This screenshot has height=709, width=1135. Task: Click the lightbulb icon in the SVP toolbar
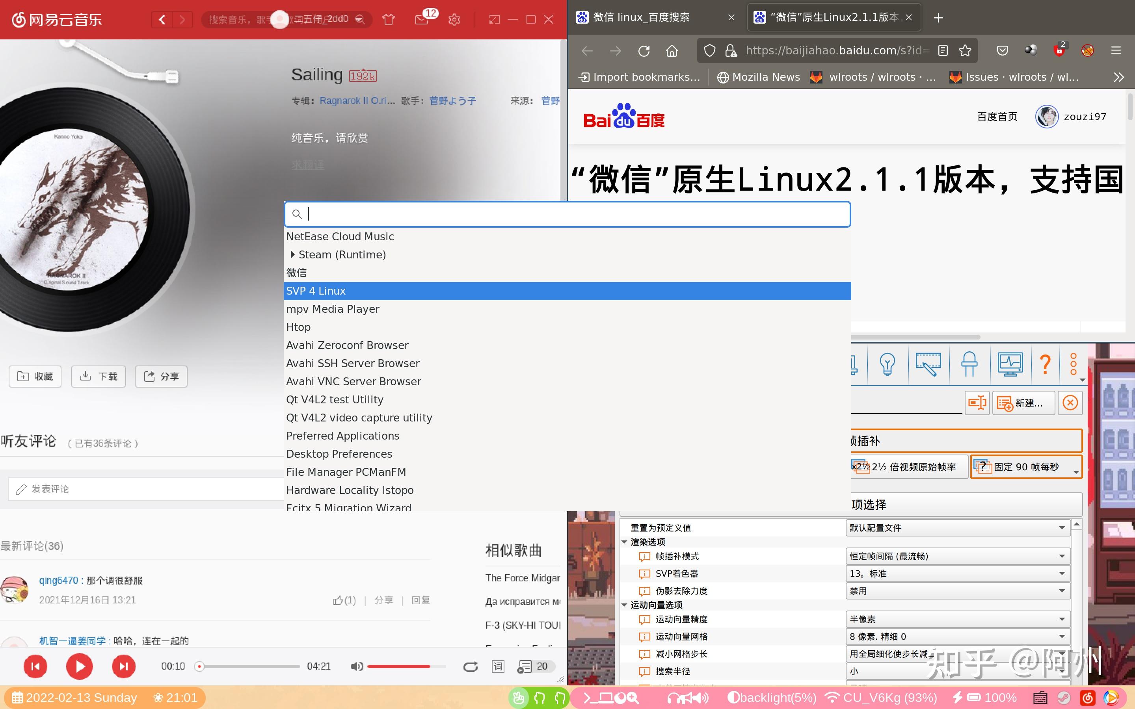[886, 364]
